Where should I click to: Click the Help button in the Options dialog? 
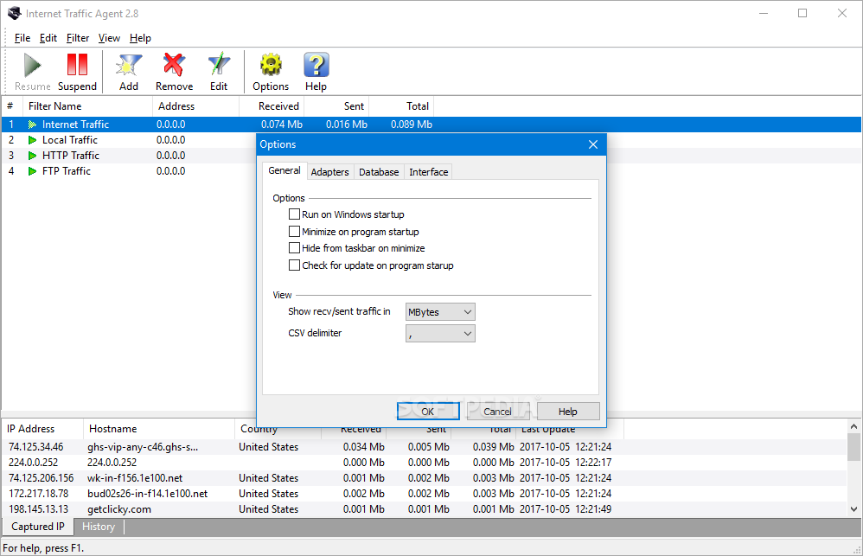(567, 412)
